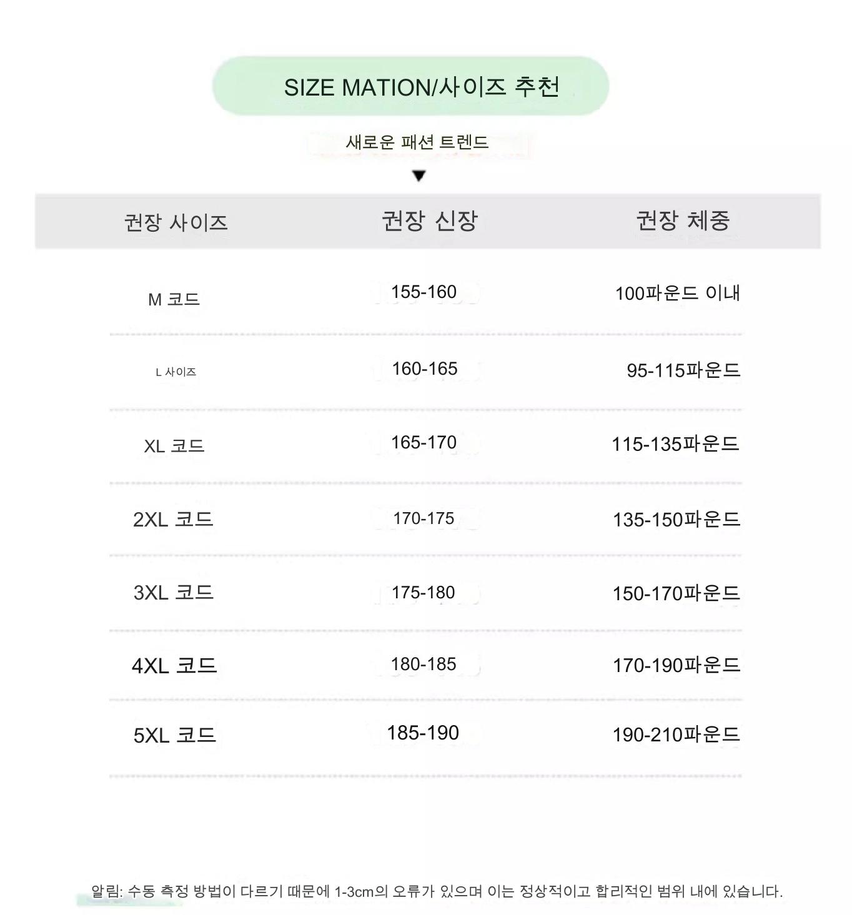Viewport: 852px width, 915px height.
Task: Click the 155-160 height value
Action: tap(424, 292)
